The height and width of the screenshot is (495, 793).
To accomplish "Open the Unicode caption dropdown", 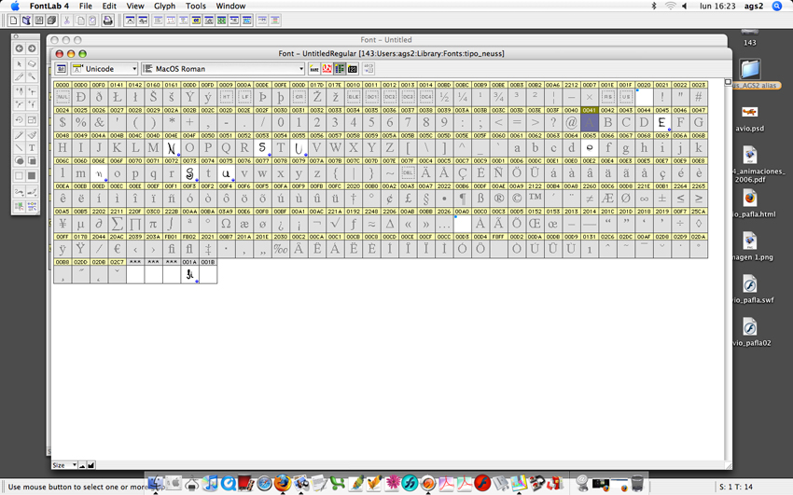I will tap(104, 69).
